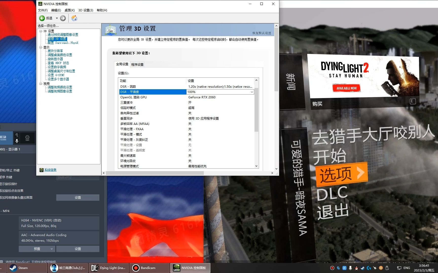Viewport: 438px width, 273px height.
Task: Click microphone icon in system tray
Action: coord(350,268)
